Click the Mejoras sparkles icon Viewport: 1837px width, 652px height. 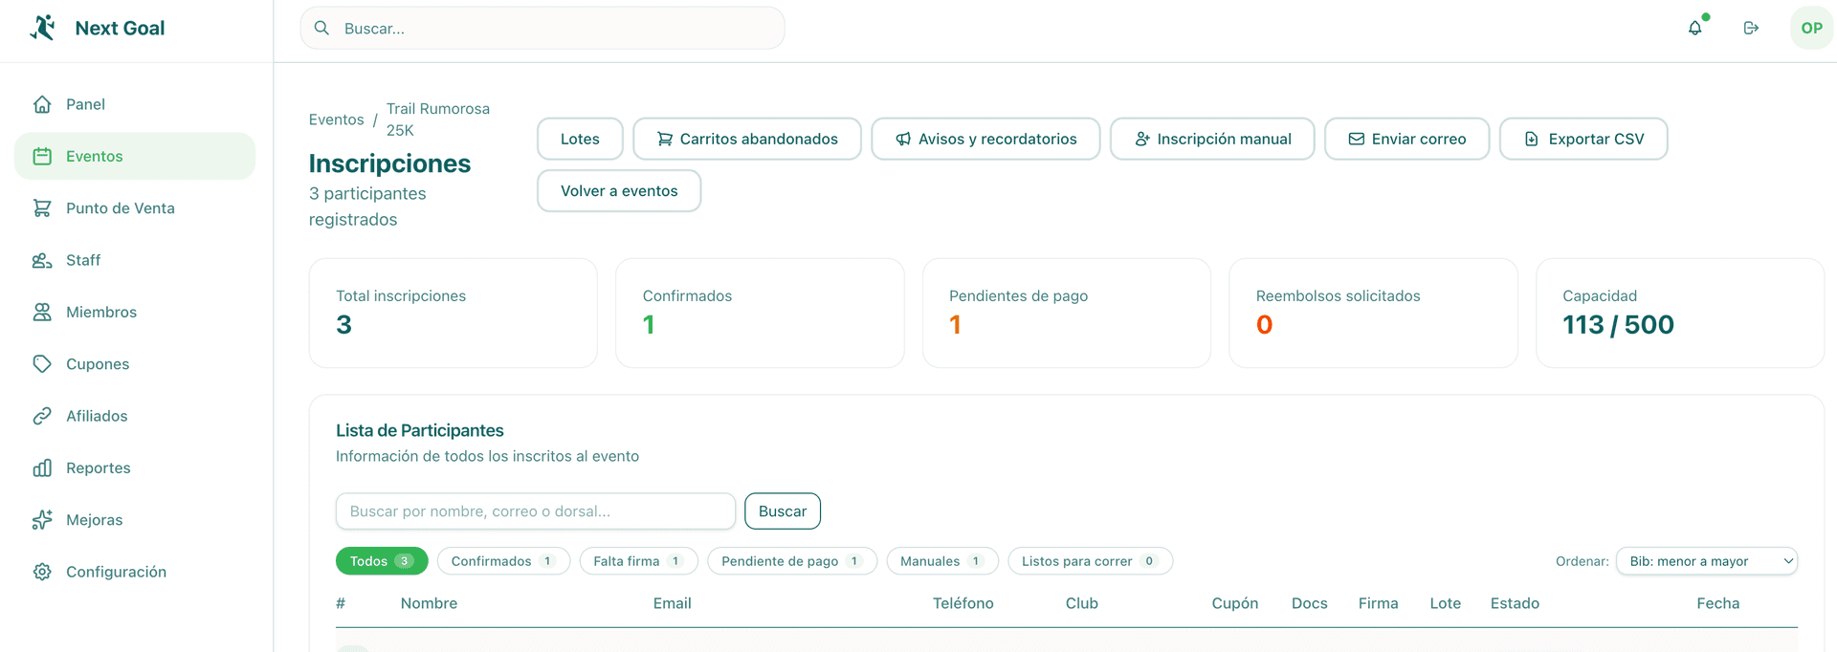[x=42, y=519]
